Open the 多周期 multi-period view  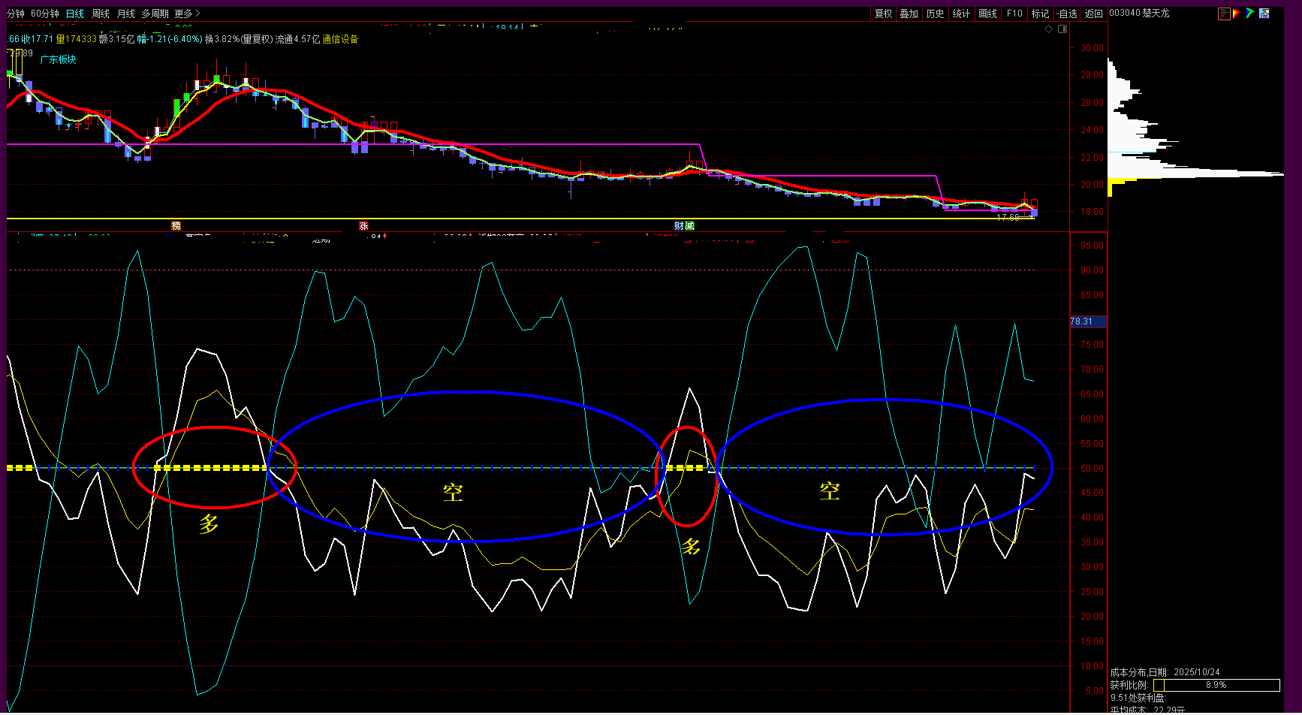(x=155, y=14)
